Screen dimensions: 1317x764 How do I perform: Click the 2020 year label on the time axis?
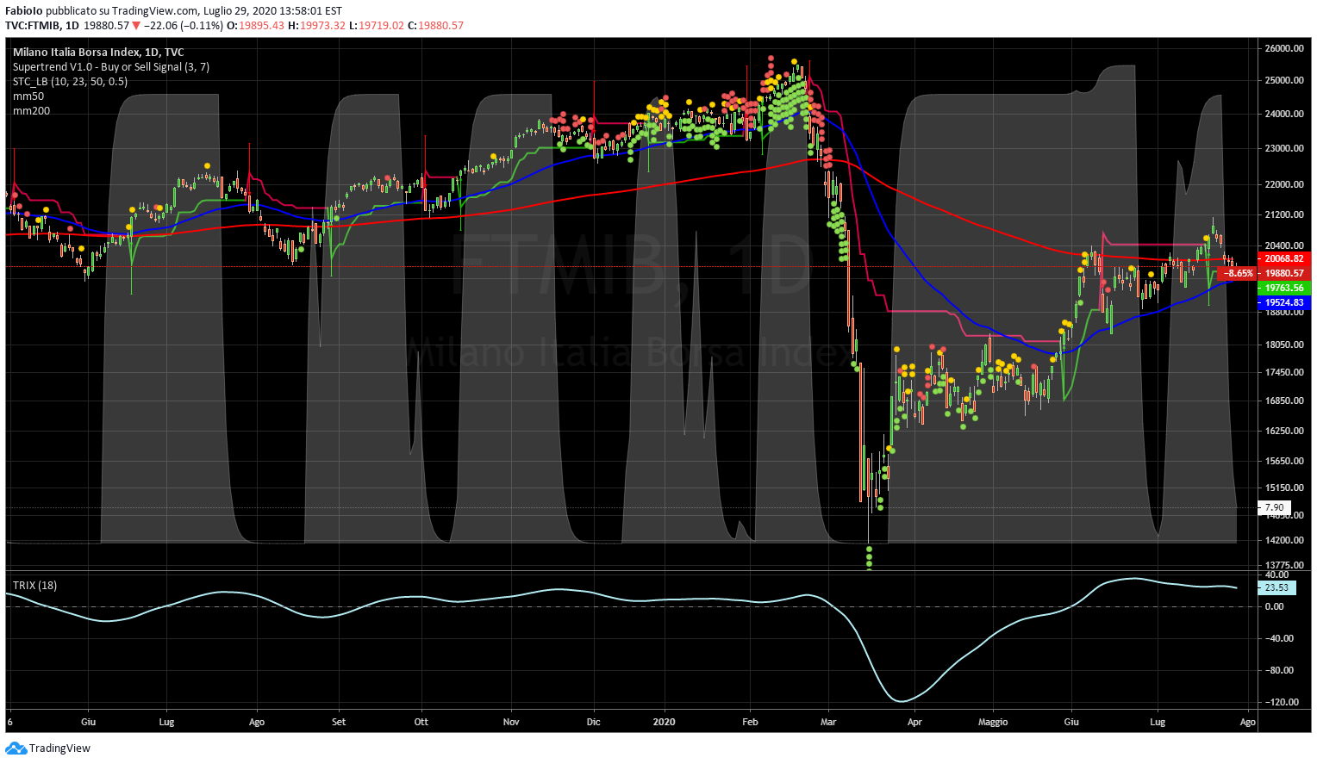click(665, 722)
